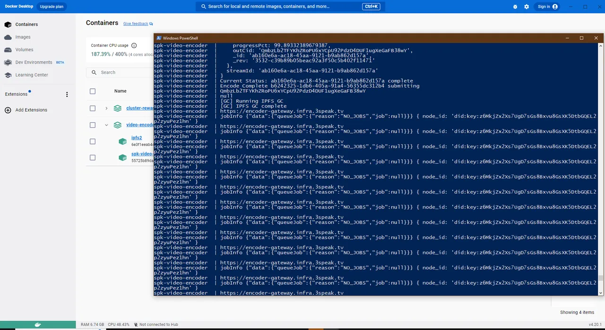Open the Give feedback link
Image resolution: width=605 pixels, height=330 pixels.
136,24
